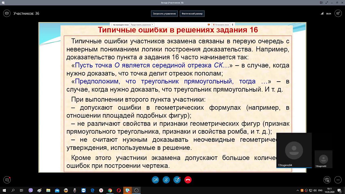Click the orange chat notification icon on sharing toolbar

pyautogui.click(x=209, y=25)
